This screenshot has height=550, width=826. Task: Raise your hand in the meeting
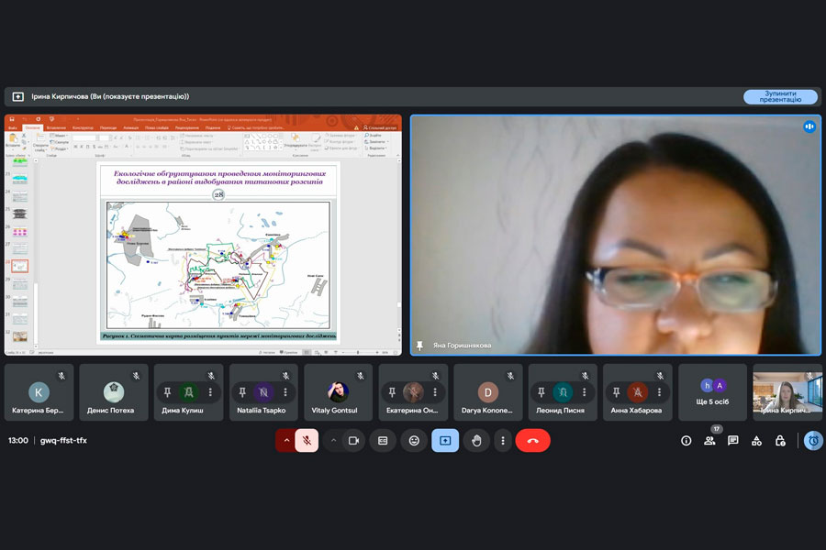point(476,441)
